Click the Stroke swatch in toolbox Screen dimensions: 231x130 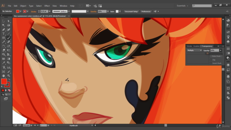7,85
